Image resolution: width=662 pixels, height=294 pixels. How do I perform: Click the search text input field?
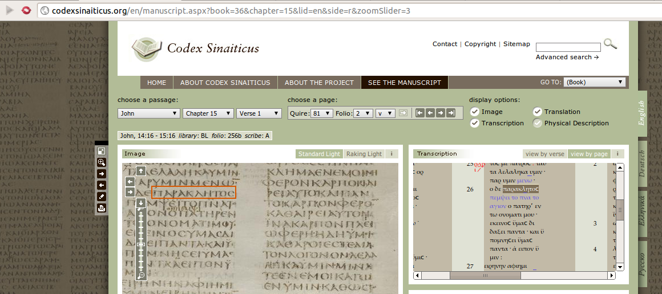coord(568,47)
